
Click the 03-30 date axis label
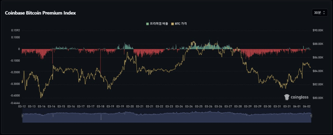click(267, 106)
